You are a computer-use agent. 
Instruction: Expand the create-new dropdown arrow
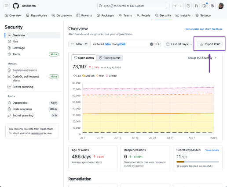tap(180, 6)
